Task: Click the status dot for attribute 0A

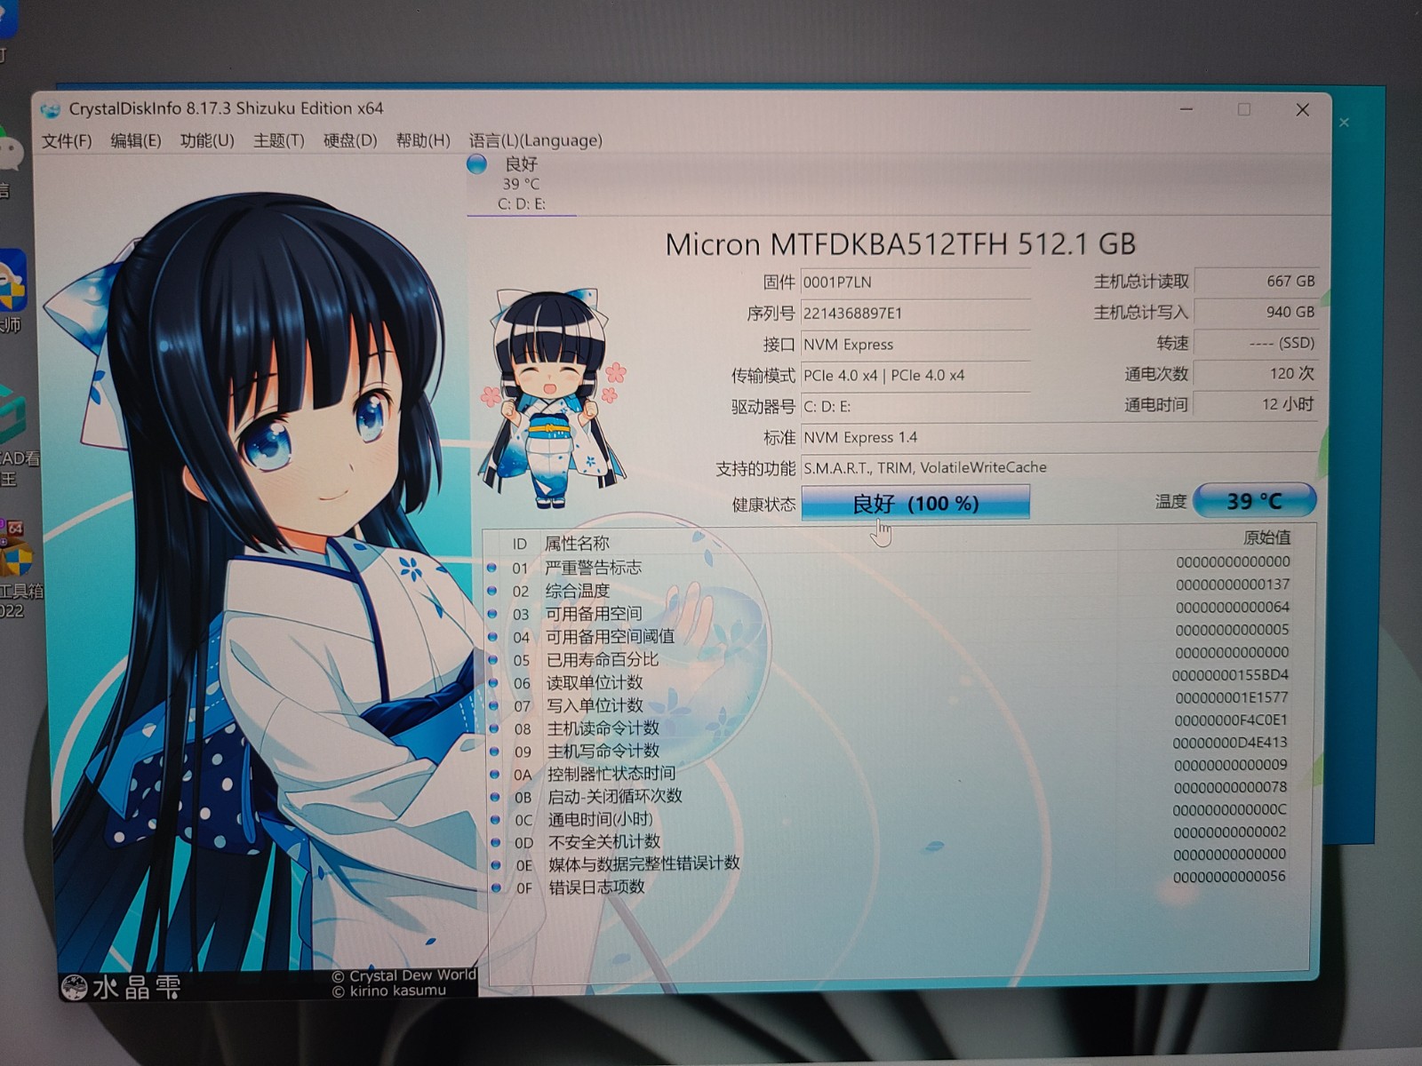Action: click(x=494, y=774)
